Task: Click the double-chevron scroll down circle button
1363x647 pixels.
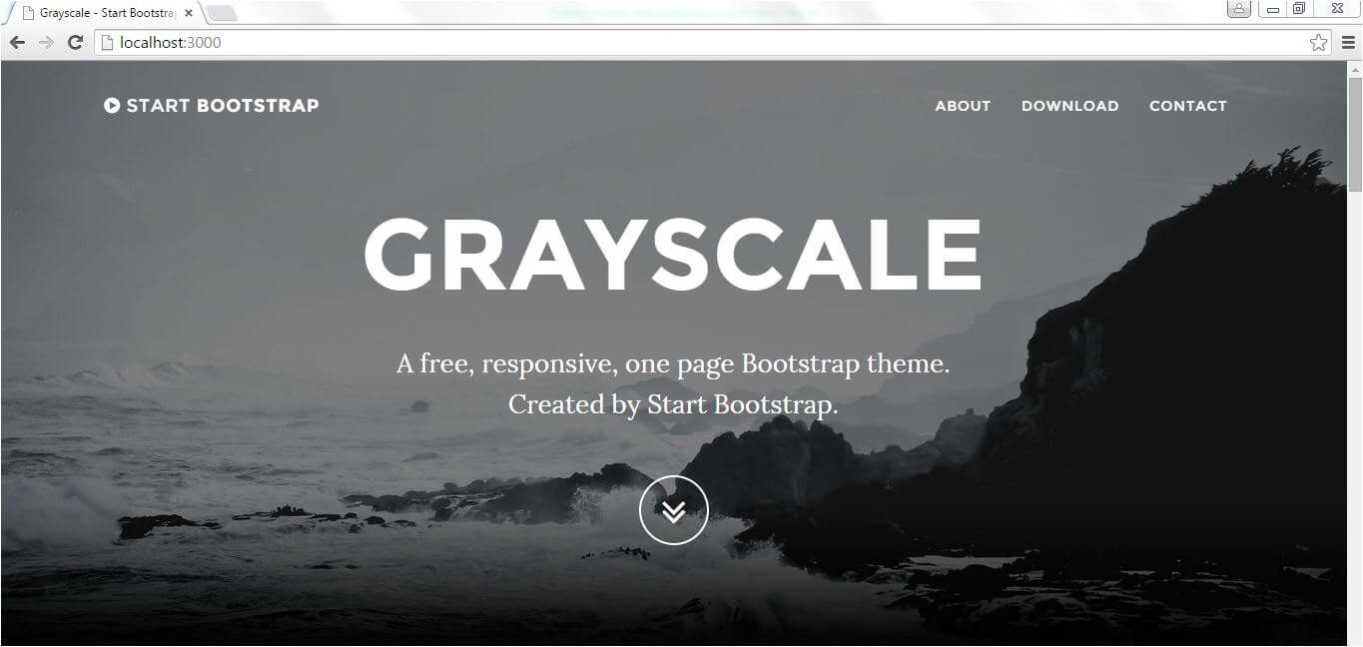Action: point(674,510)
